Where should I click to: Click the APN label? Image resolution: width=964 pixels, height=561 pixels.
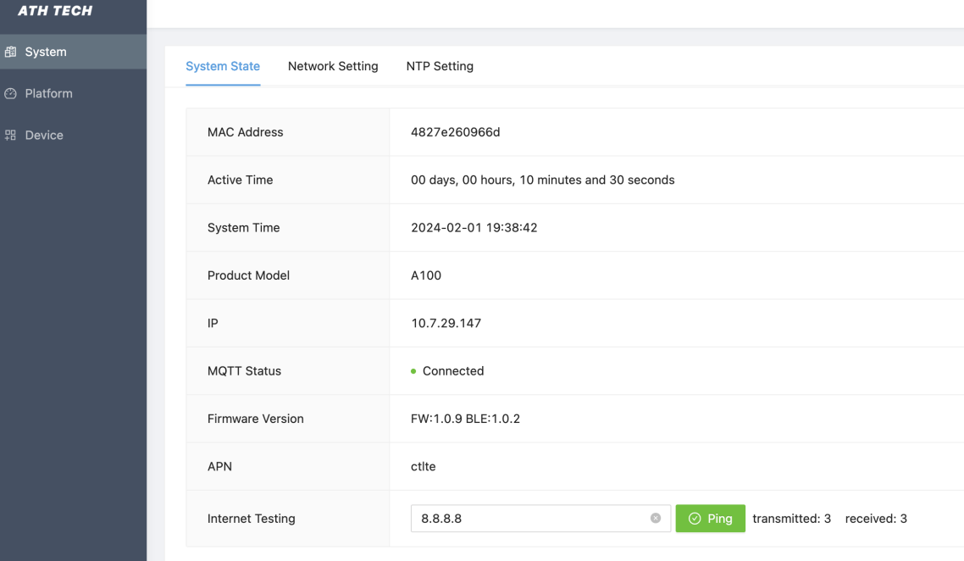(x=219, y=466)
